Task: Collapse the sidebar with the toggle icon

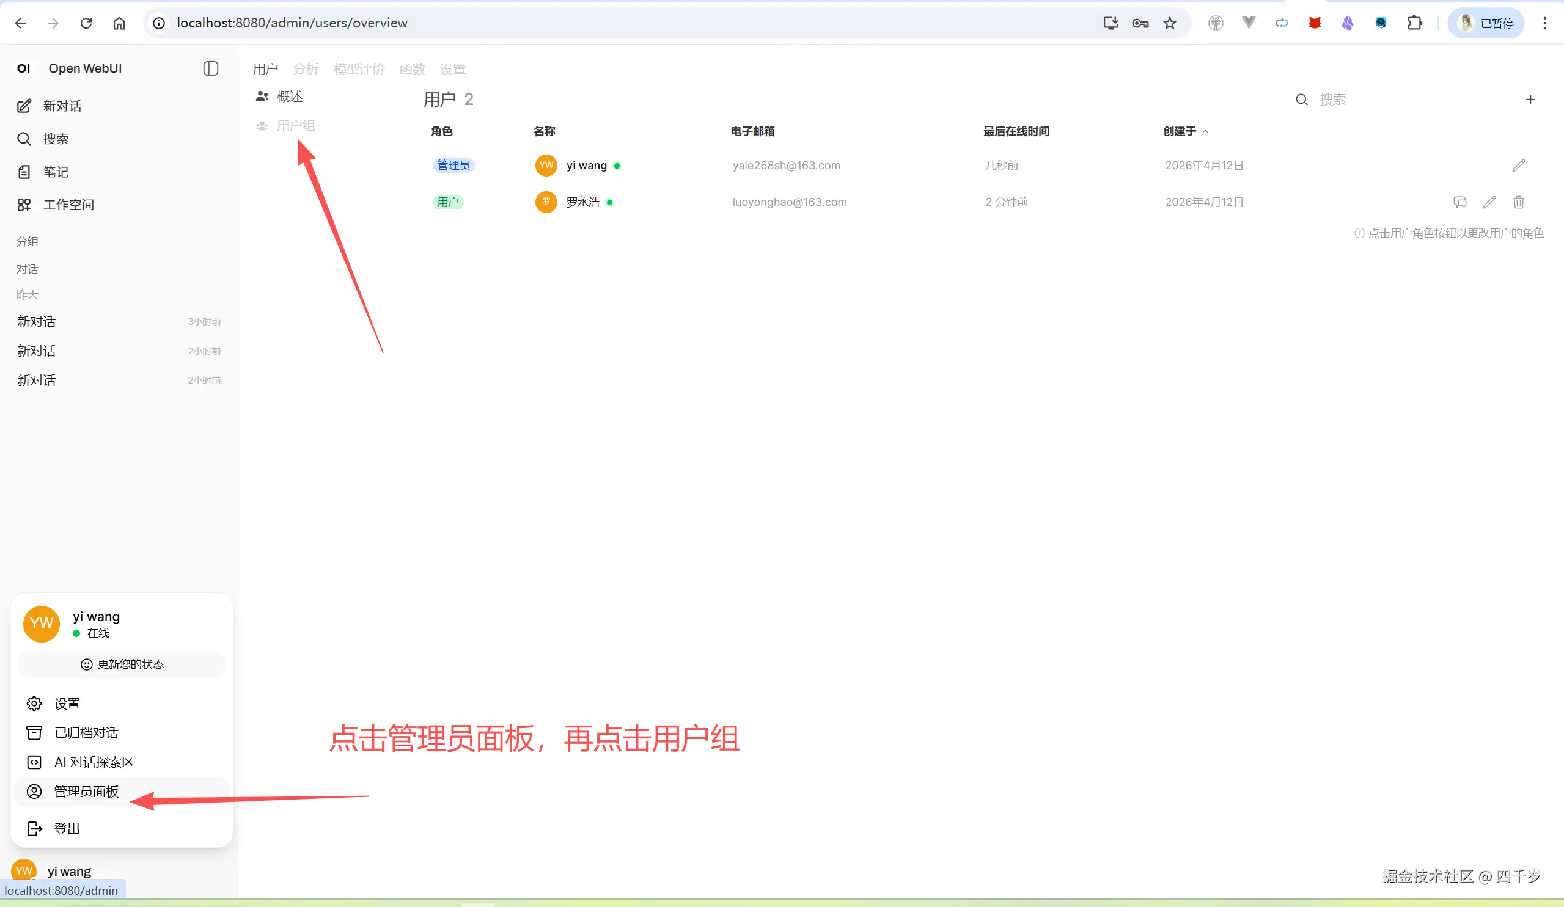Action: 210,68
